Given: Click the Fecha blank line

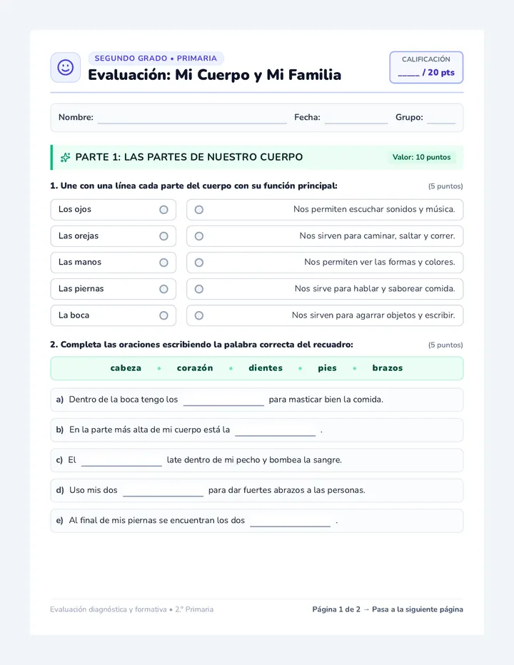Looking at the screenshot, I should tap(356, 118).
